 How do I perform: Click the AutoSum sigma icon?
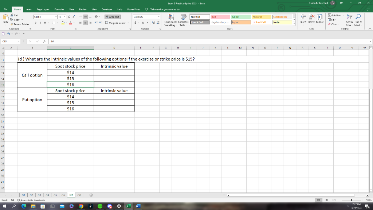click(329, 15)
